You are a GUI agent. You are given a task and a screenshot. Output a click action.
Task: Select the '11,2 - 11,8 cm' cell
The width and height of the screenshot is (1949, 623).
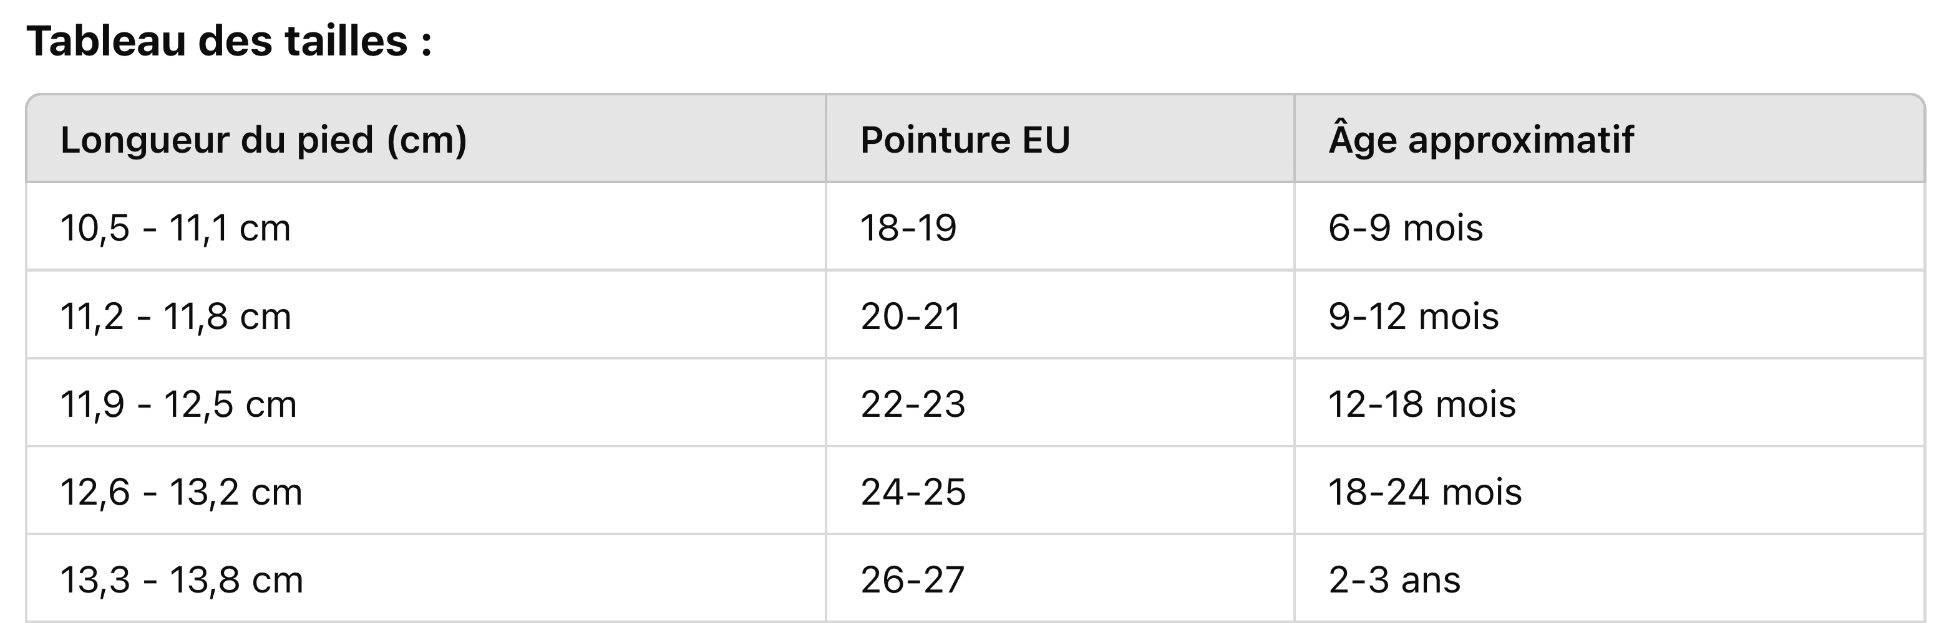pos(426,315)
